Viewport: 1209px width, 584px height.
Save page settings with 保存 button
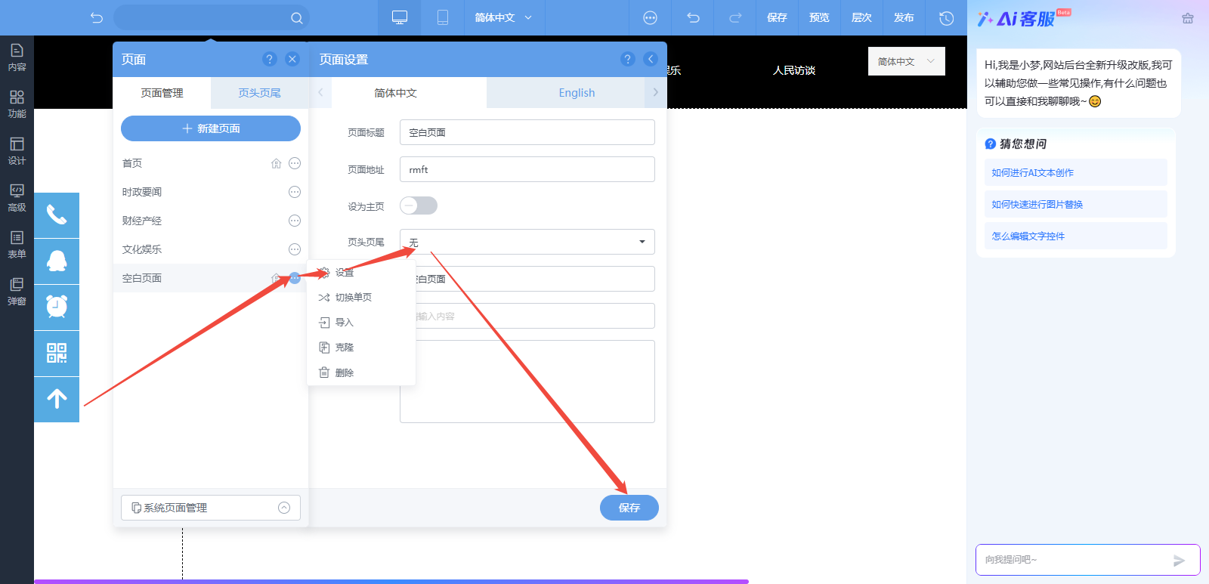[629, 508]
